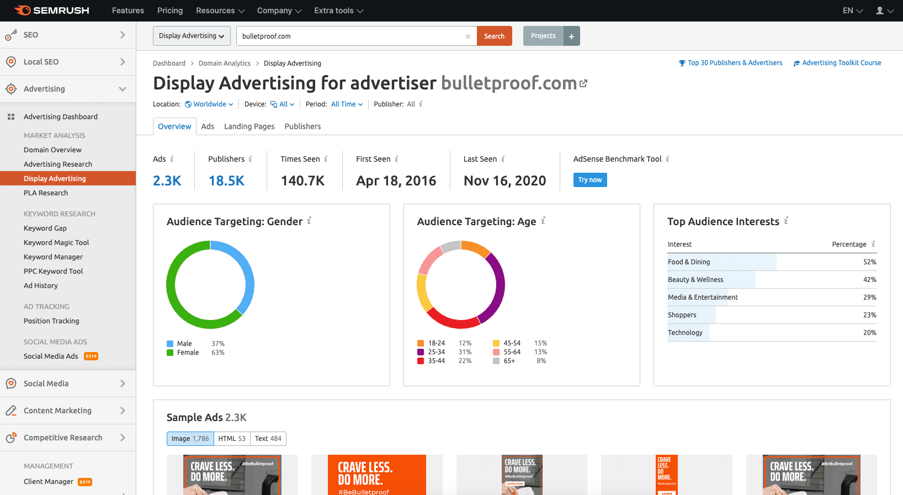903x495 pixels.
Task: Click the blue Male legend swatch
Action: click(x=170, y=344)
